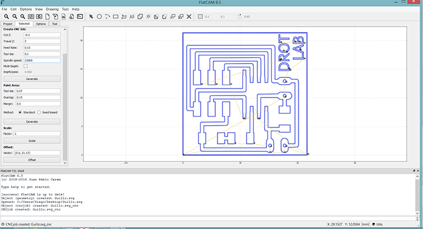This screenshot has height=229, width=423.
Task: Click the Move Objects icon
Action: tap(173, 16)
